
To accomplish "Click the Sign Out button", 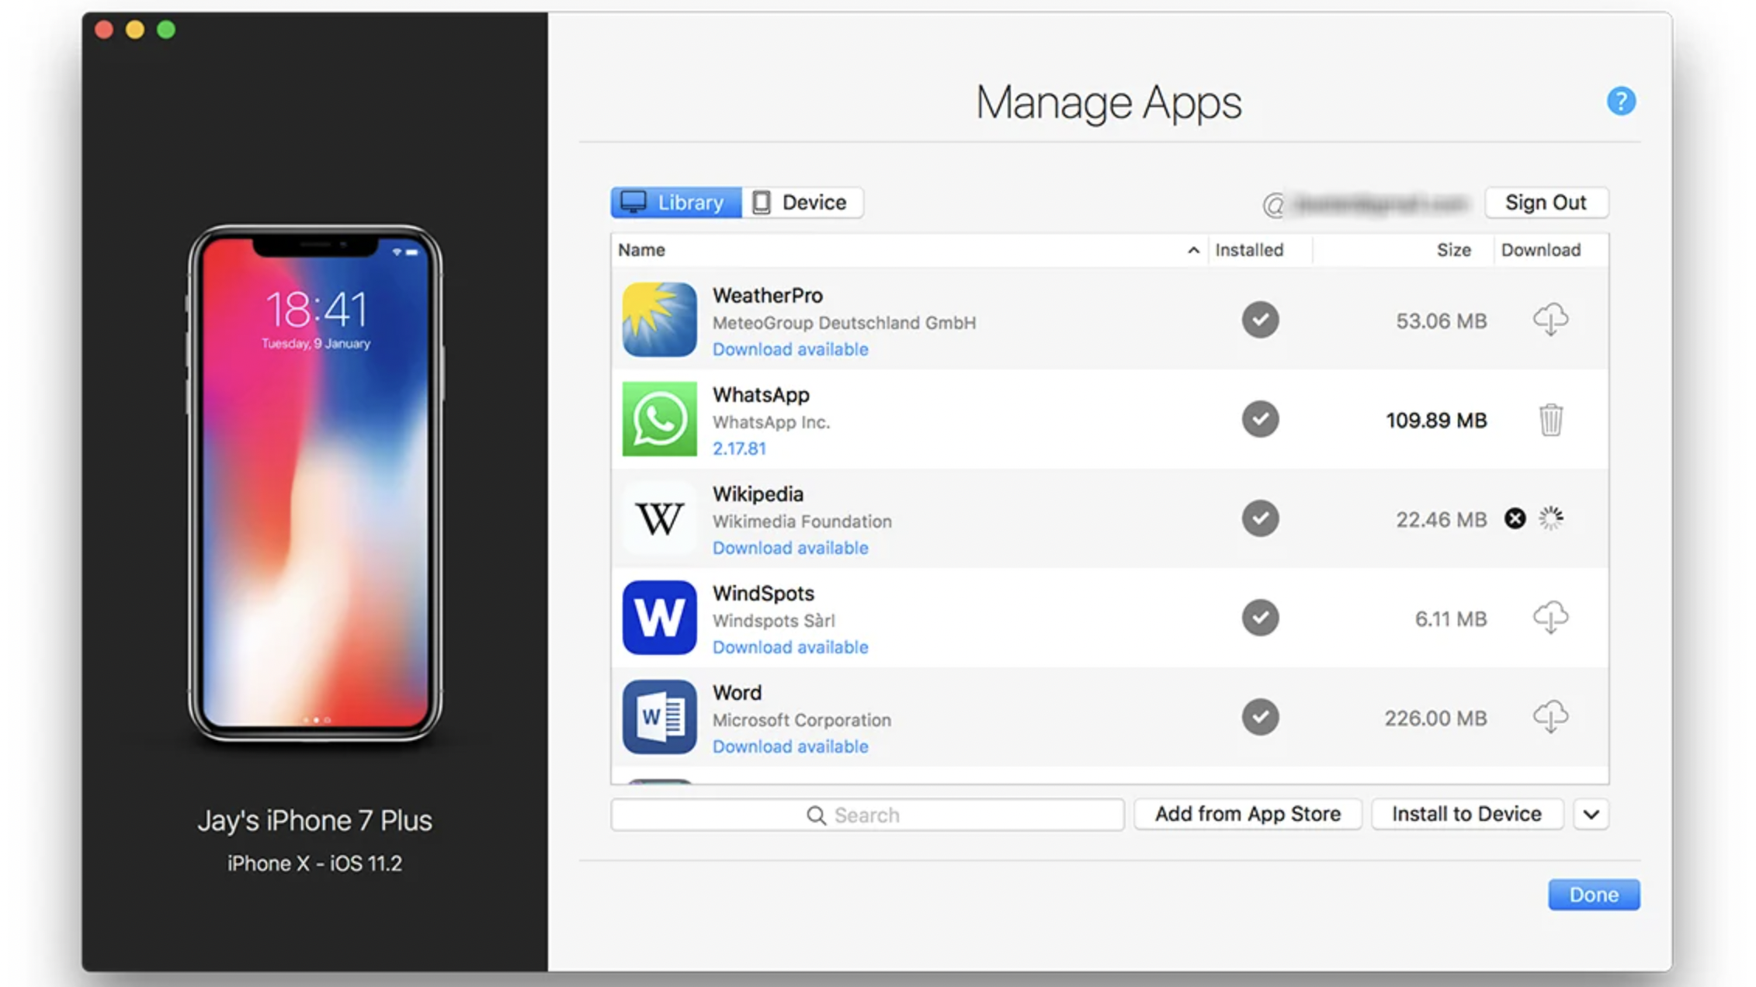I will pyautogui.click(x=1546, y=203).
